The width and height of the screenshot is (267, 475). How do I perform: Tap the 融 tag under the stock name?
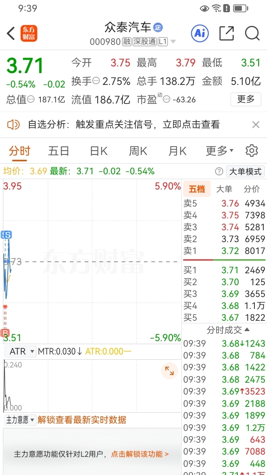point(127,42)
